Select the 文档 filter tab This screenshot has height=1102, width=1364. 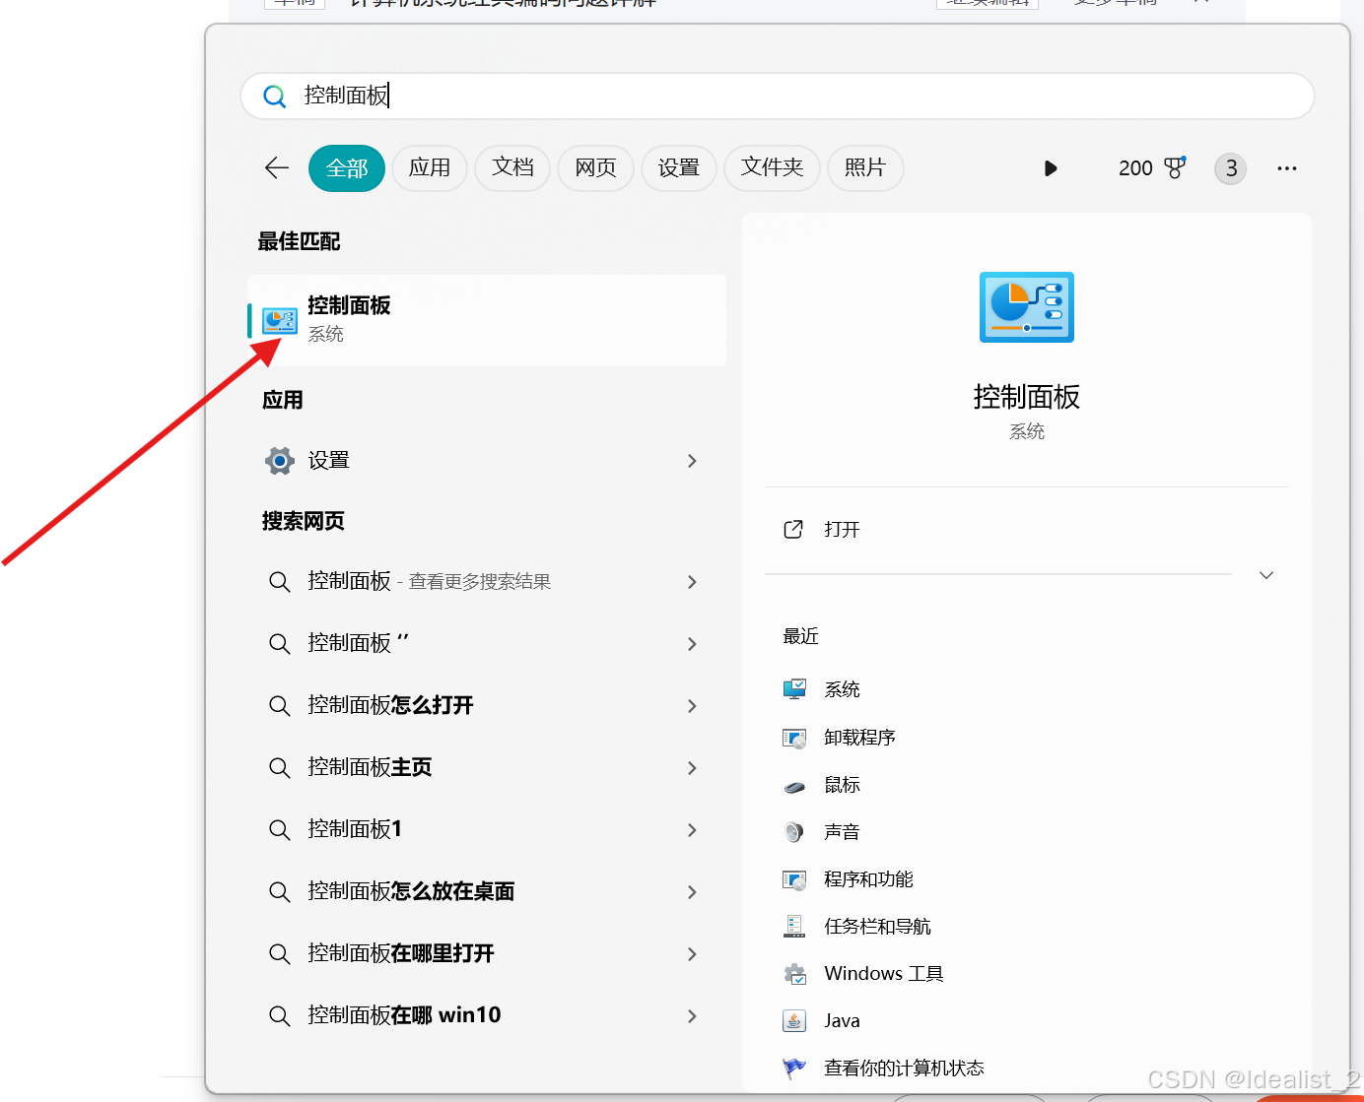point(512,168)
